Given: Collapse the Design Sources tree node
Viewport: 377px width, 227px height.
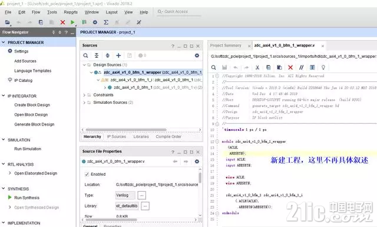Looking at the screenshot, I should click(x=84, y=65).
